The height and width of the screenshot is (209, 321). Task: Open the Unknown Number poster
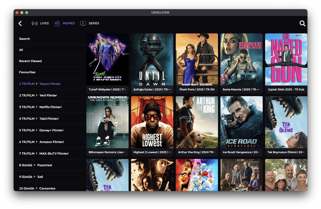coord(108,122)
